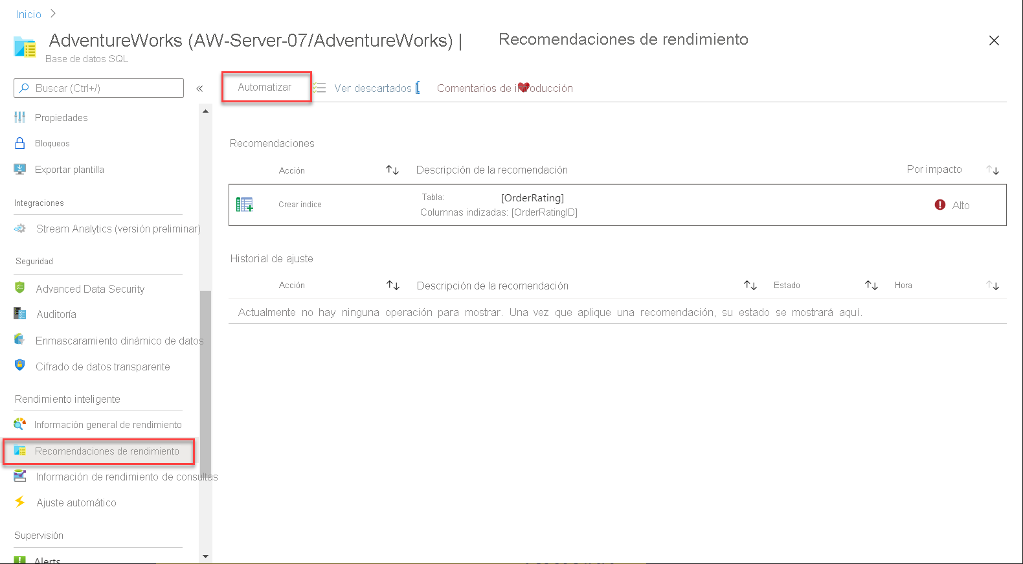Click Descripción de la recomendación header in Recomendaciones

492,170
